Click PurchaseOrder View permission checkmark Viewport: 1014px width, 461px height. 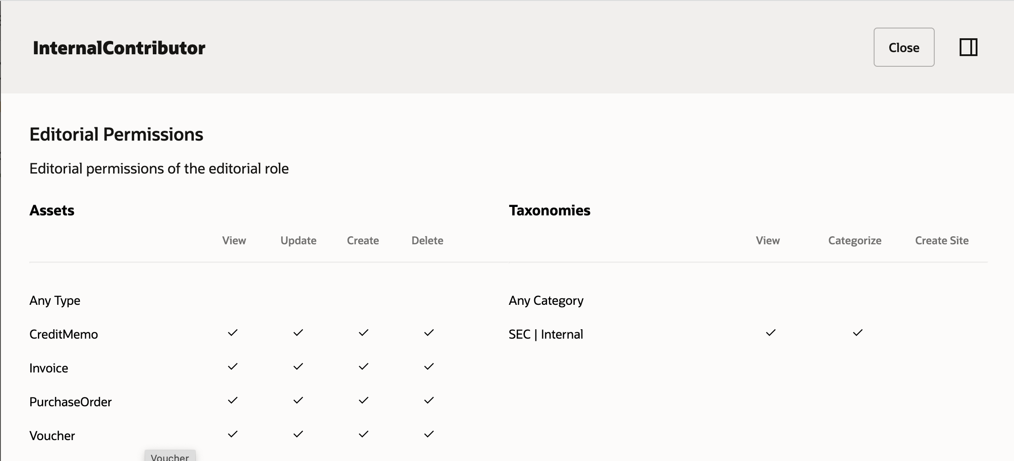[x=233, y=400]
